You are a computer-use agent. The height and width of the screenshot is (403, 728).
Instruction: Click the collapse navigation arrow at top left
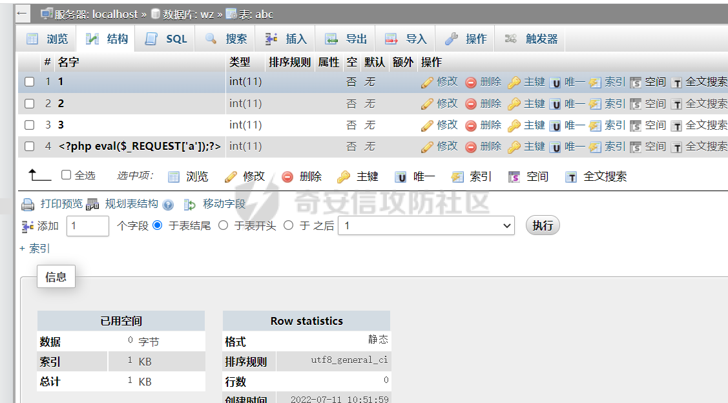coord(23,13)
